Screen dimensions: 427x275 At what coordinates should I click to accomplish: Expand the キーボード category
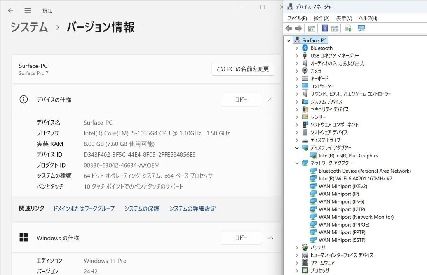(297, 78)
